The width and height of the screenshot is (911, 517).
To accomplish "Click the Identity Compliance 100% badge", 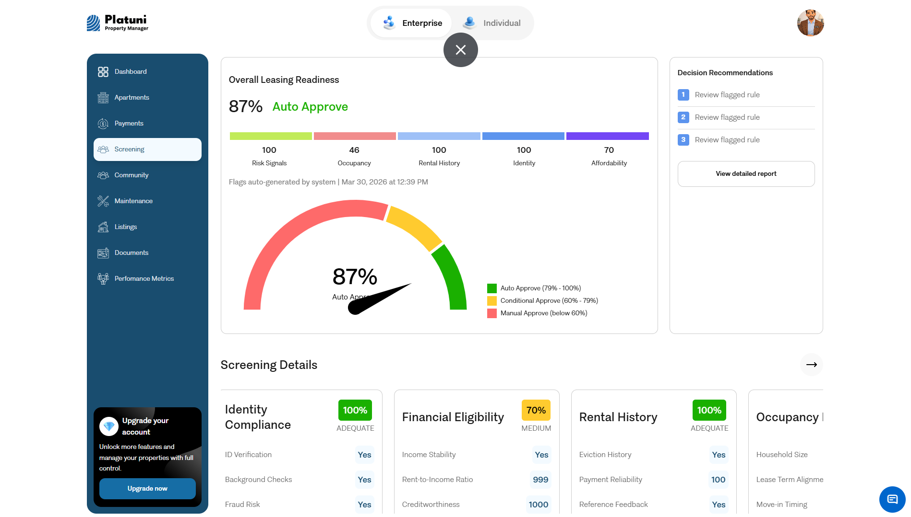I will [x=355, y=410].
